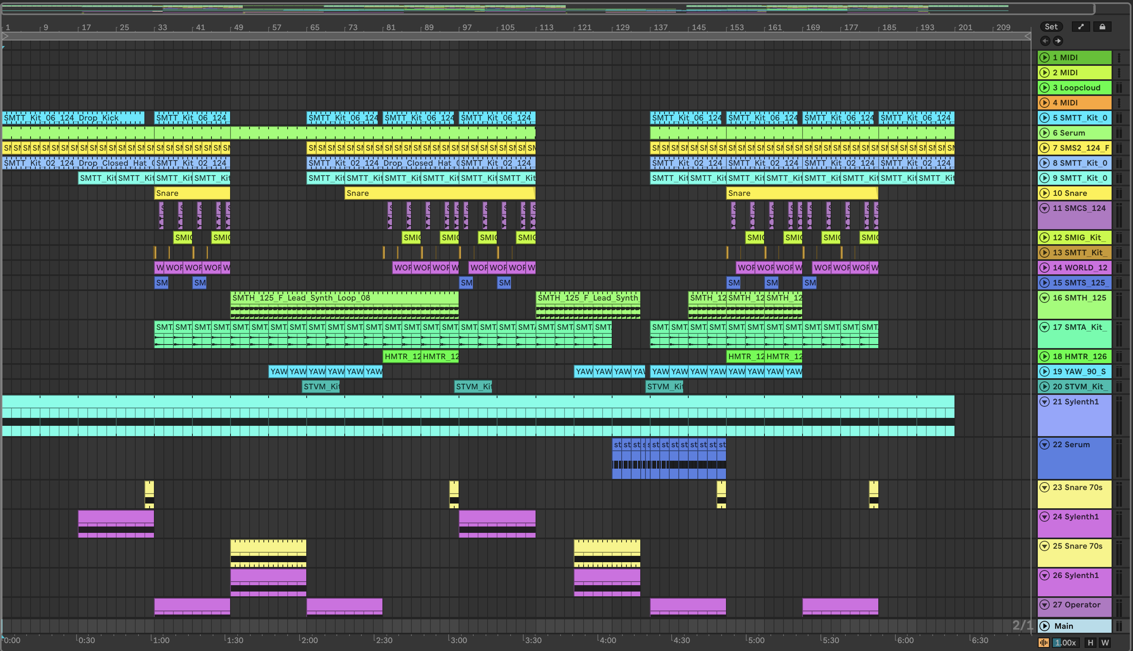Jump to the previous locator arrow
Screen dimensions: 1133x651
(x=1045, y=41)
